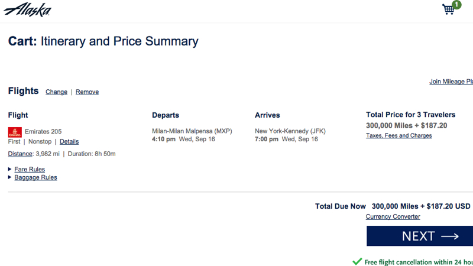Open flight Details link
This screenshot has width=473, height=266.
click(69, 141)
